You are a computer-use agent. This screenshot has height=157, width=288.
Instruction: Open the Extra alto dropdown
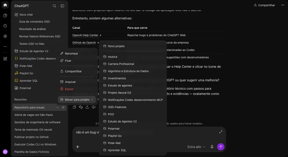coord(196,147)
